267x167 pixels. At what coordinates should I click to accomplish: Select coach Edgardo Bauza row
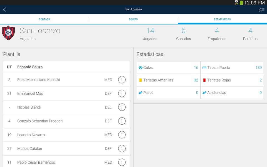pos(66,67)
